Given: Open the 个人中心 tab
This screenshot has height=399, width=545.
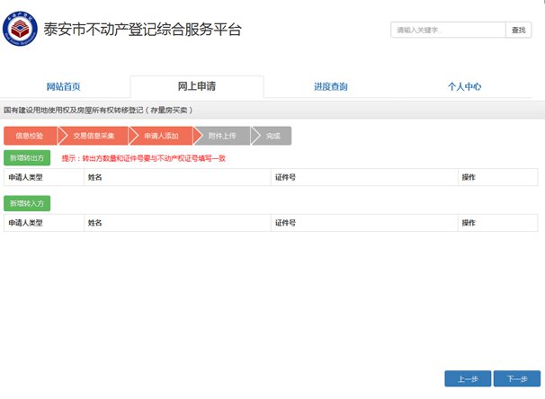Looking at the screenshot, I should tap(464, 87).
